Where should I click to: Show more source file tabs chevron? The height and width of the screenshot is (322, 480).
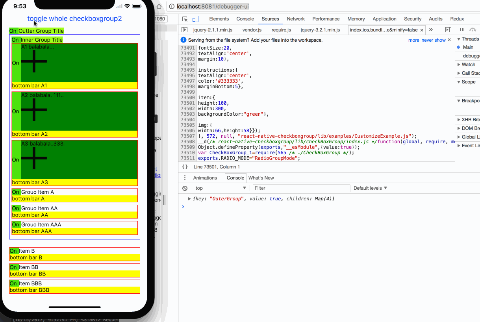[431, 30]
